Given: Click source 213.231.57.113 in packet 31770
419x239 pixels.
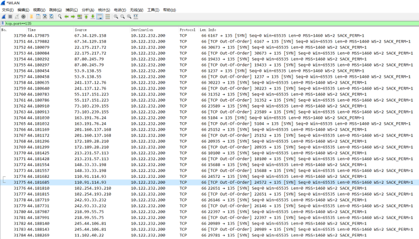Looking at the screenshot, I should [92, 153].
